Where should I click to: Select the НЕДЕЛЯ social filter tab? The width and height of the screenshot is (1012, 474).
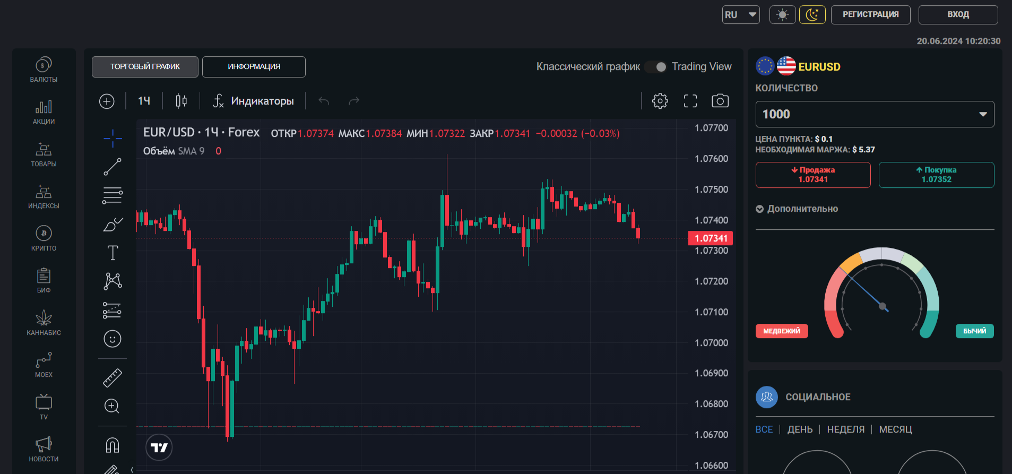(x=845, y=429)
